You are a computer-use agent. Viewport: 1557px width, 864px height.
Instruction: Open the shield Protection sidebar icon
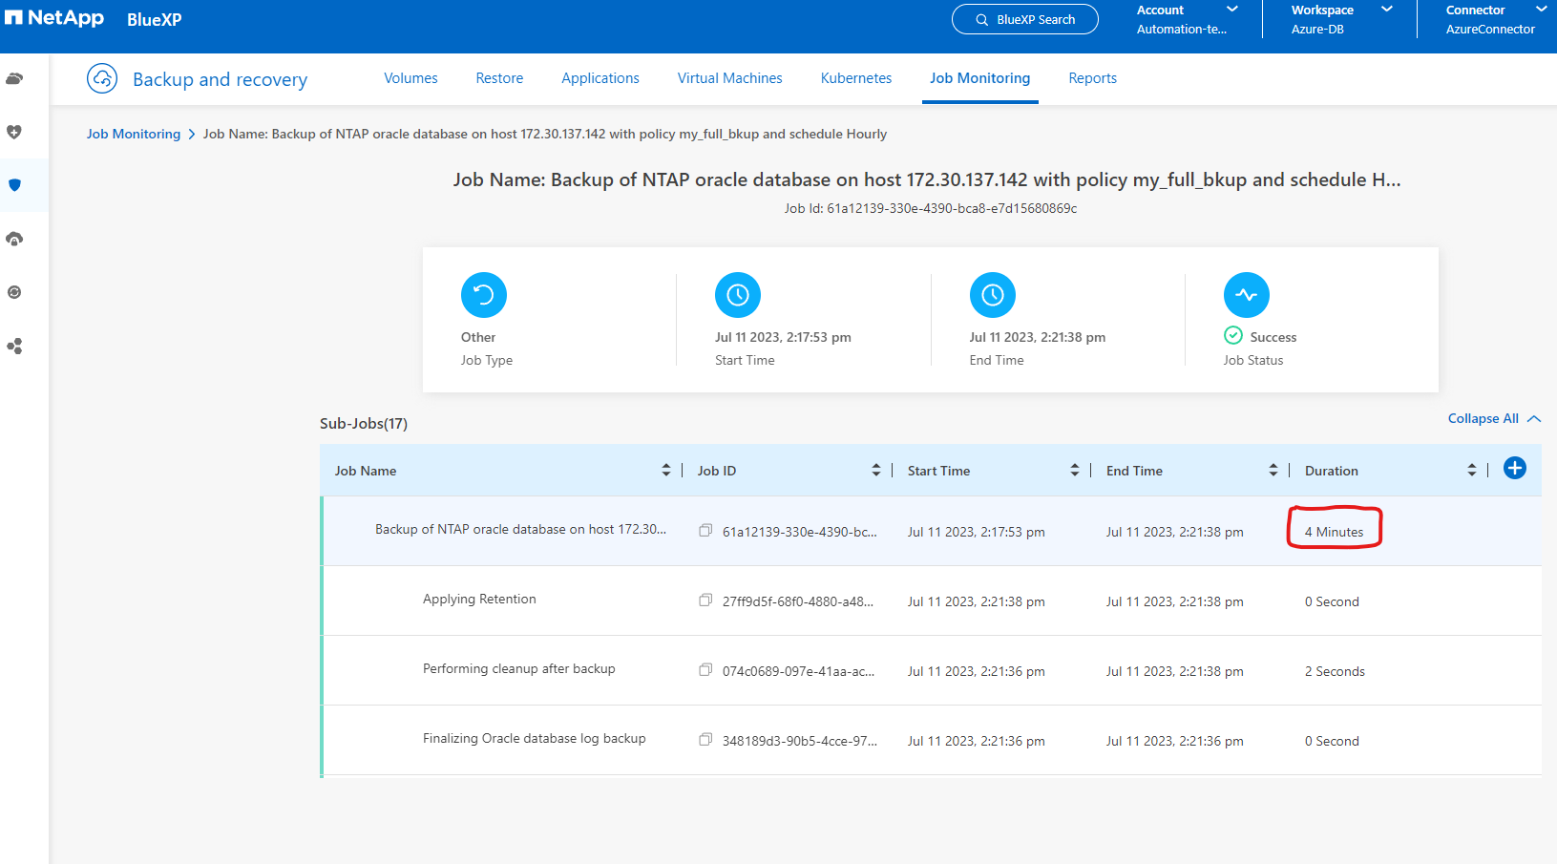tap(14, 185)
